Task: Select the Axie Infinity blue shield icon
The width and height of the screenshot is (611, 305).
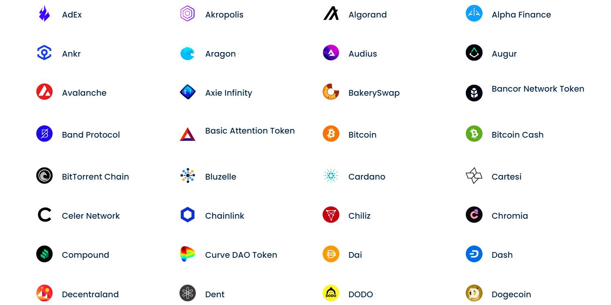Action: (x=187, y=92)
